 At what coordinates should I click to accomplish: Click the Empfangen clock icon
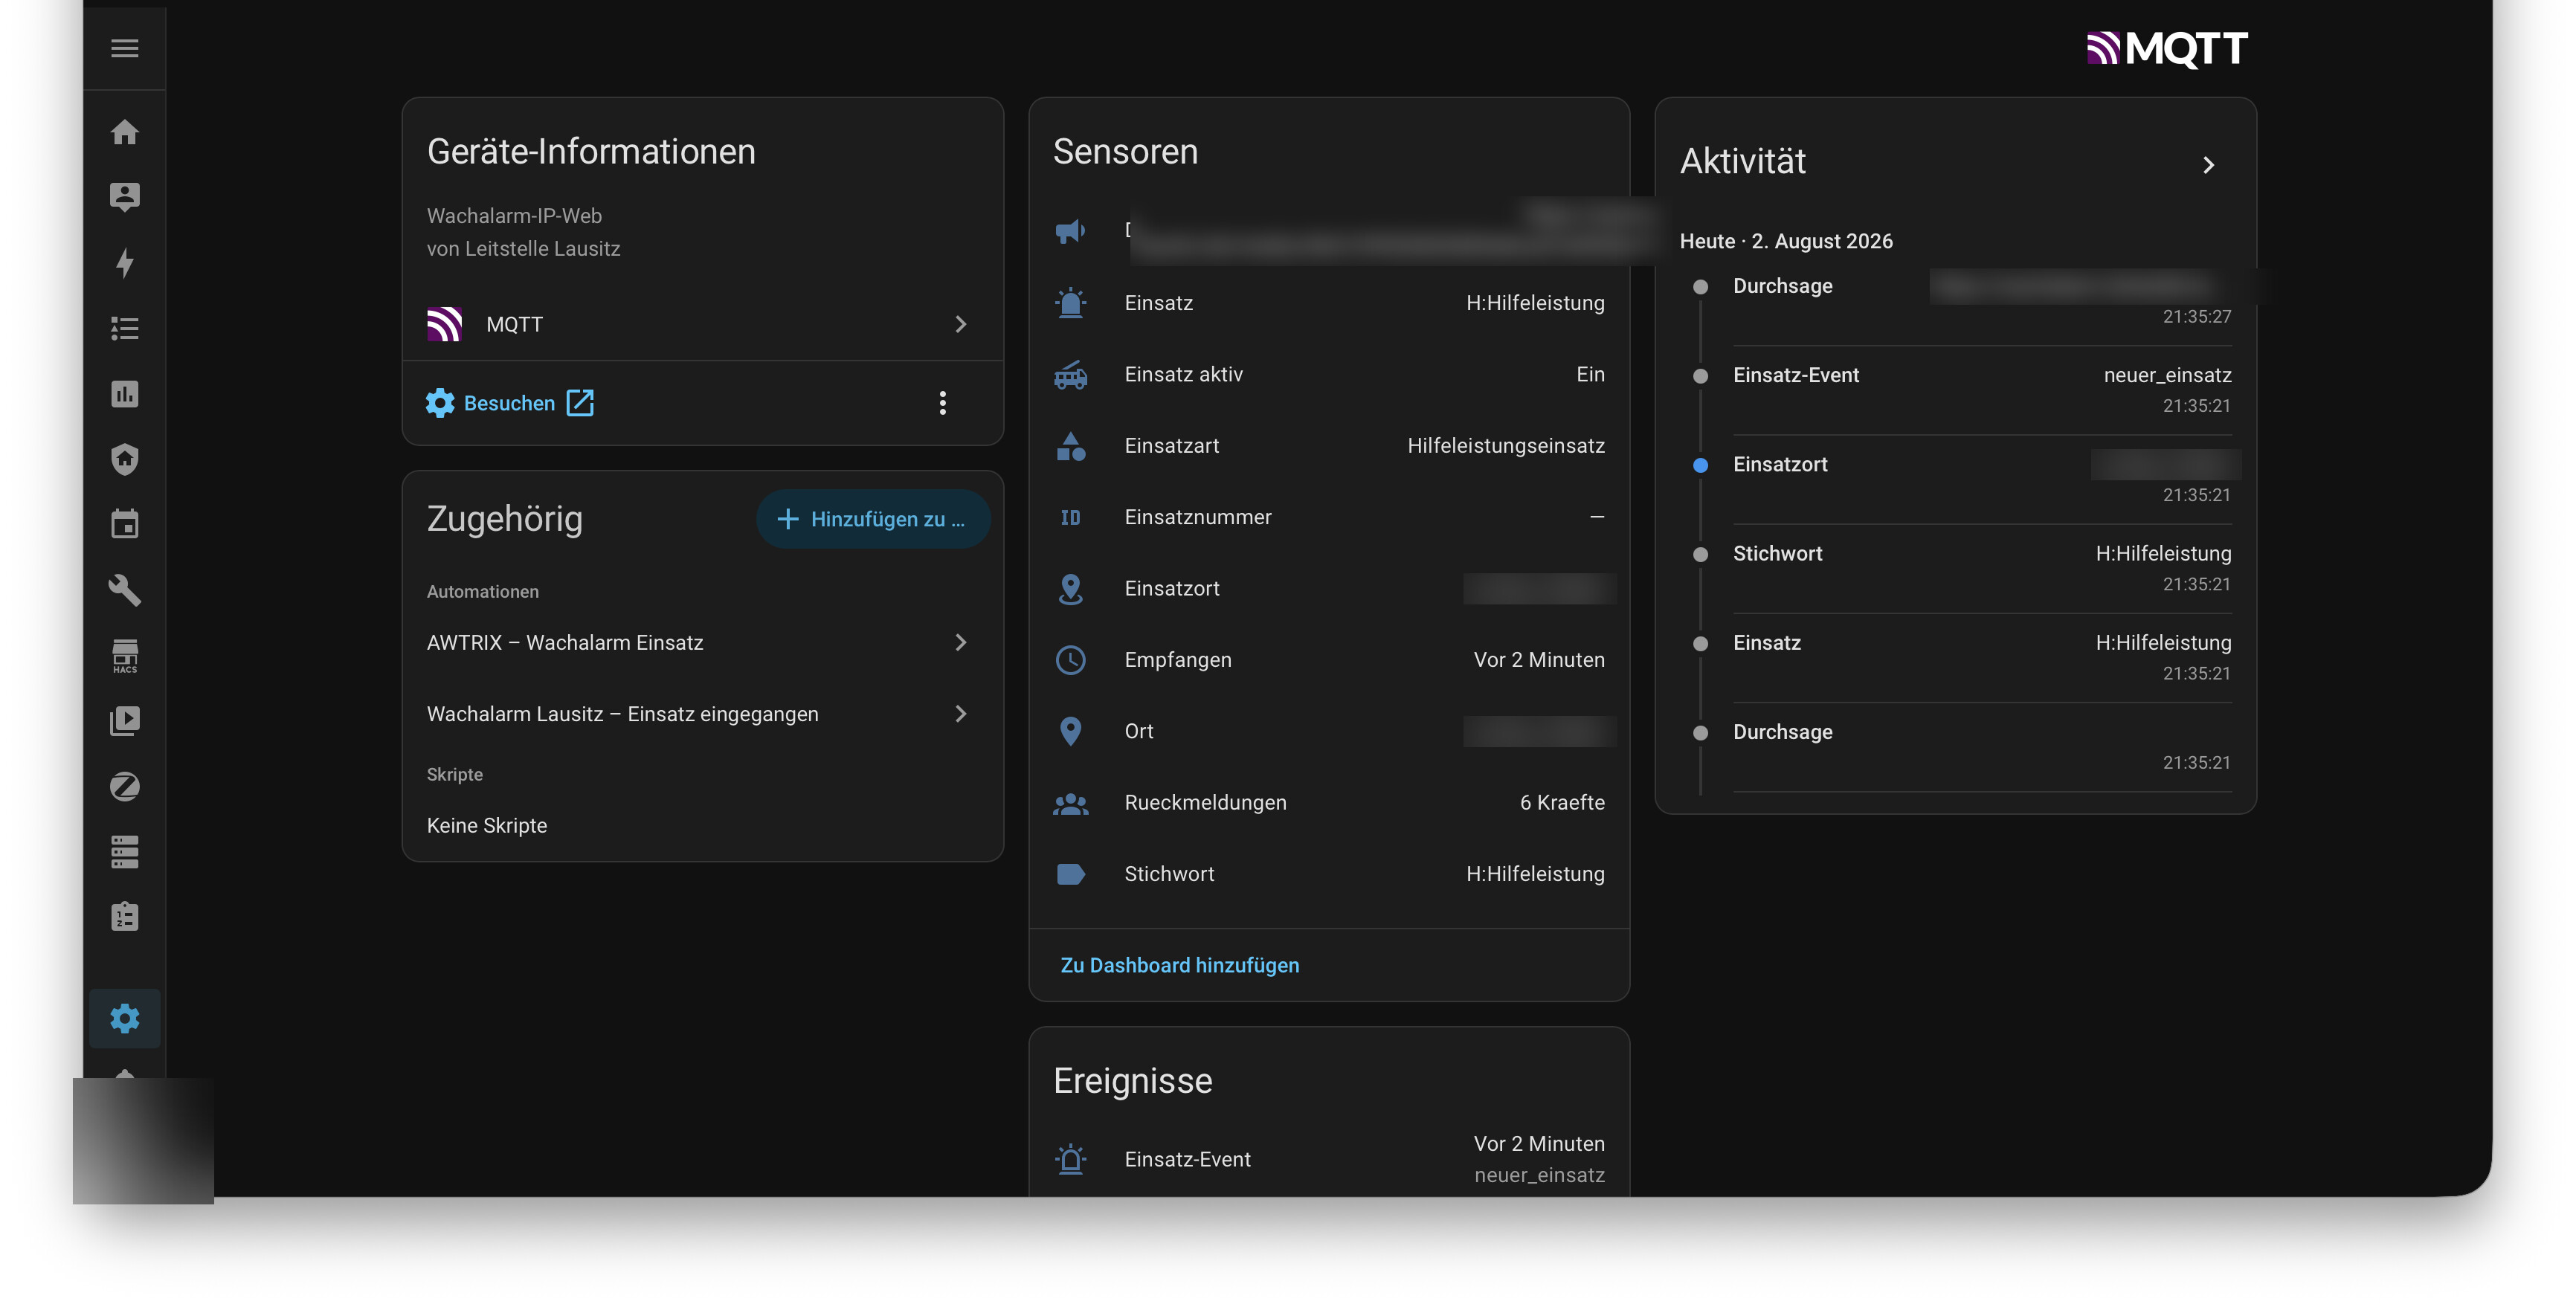1071,660
